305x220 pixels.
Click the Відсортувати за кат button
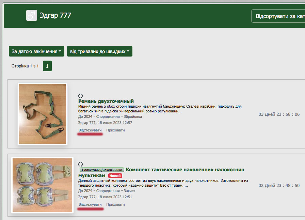coord(278,16)
